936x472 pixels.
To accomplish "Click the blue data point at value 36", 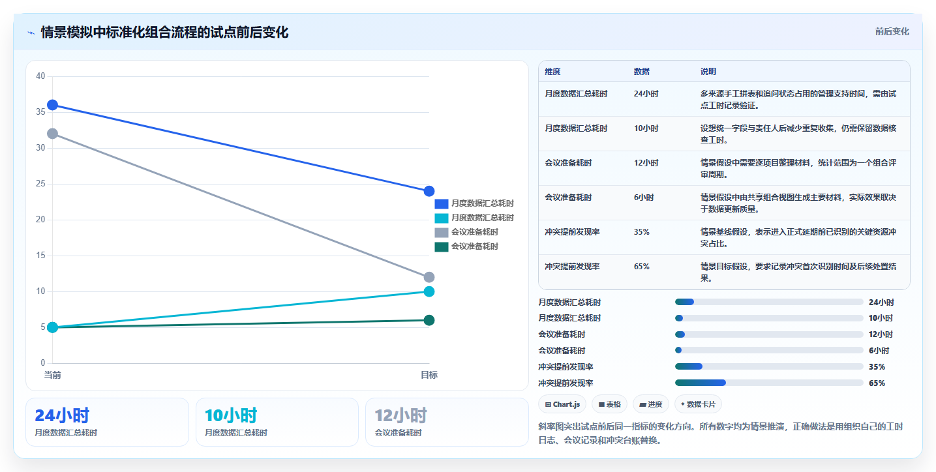I will [53, 105].
